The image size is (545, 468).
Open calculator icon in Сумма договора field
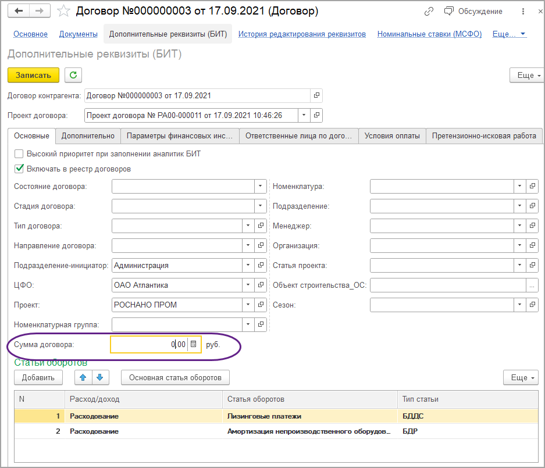[194, 344]
